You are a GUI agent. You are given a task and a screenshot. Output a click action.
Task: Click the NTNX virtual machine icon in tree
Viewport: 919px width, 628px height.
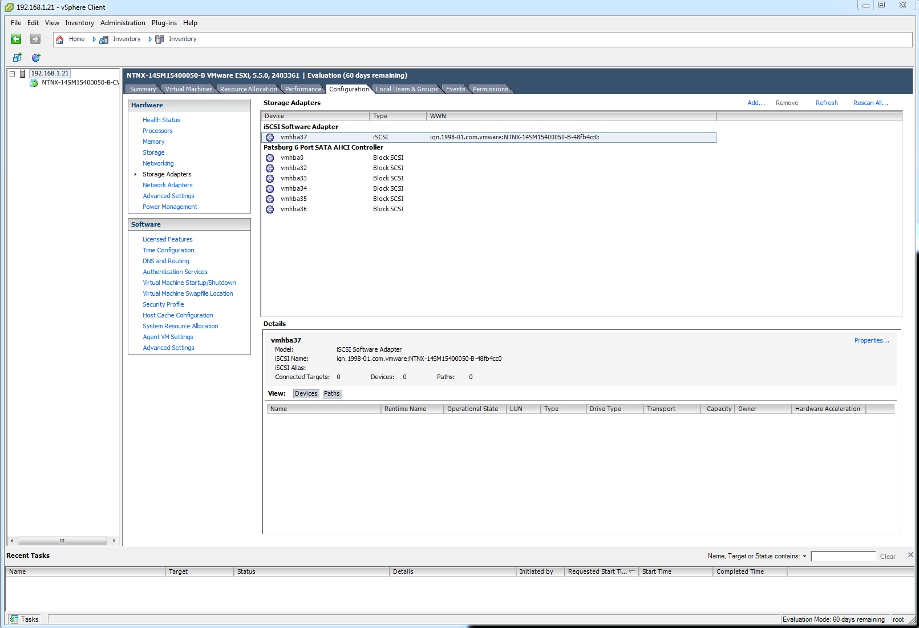pos(34,83)
